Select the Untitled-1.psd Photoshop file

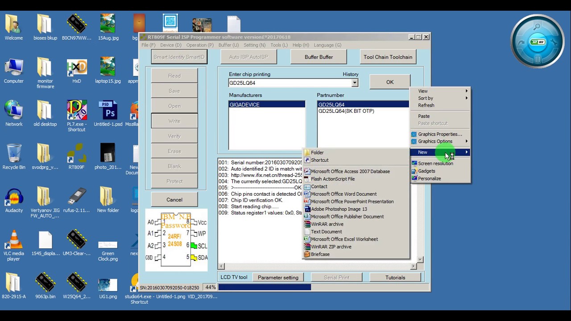108,113
